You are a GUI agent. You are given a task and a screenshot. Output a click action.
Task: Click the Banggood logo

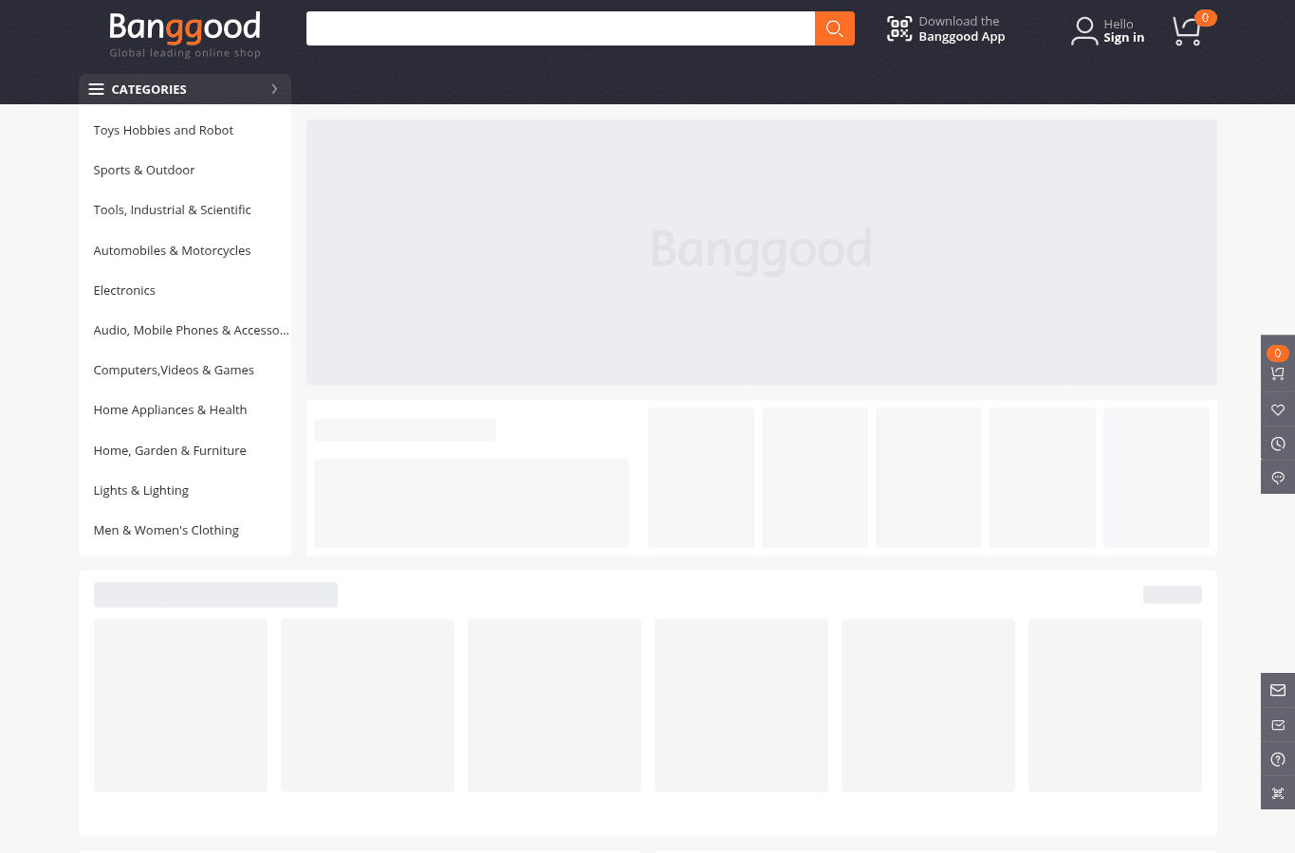click(185, 35)
